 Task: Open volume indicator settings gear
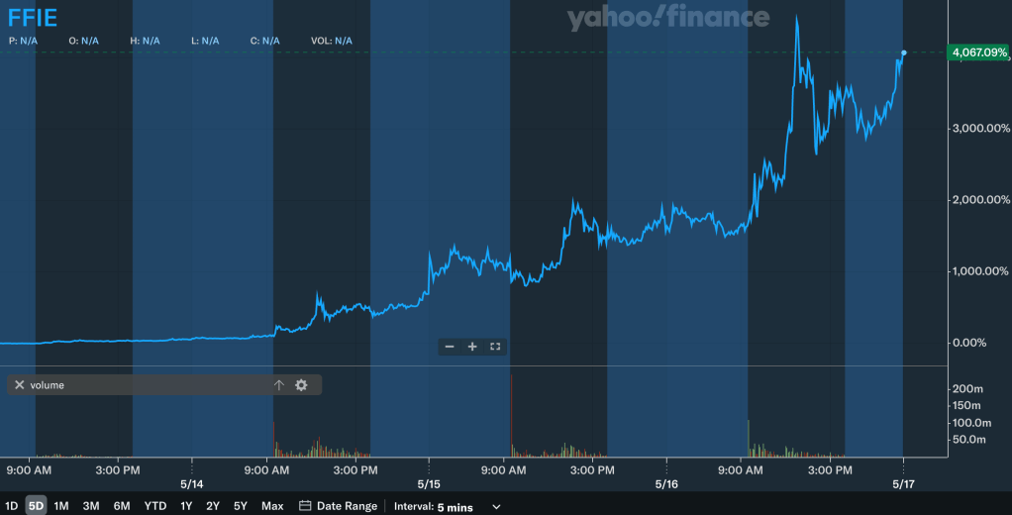(301, 384)
